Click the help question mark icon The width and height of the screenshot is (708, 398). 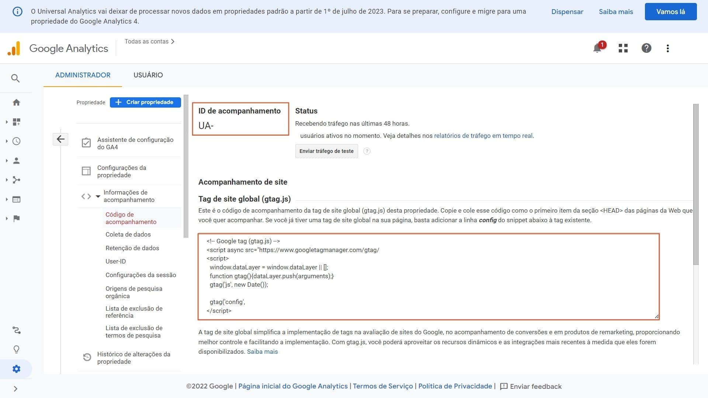tap(646, 48)
